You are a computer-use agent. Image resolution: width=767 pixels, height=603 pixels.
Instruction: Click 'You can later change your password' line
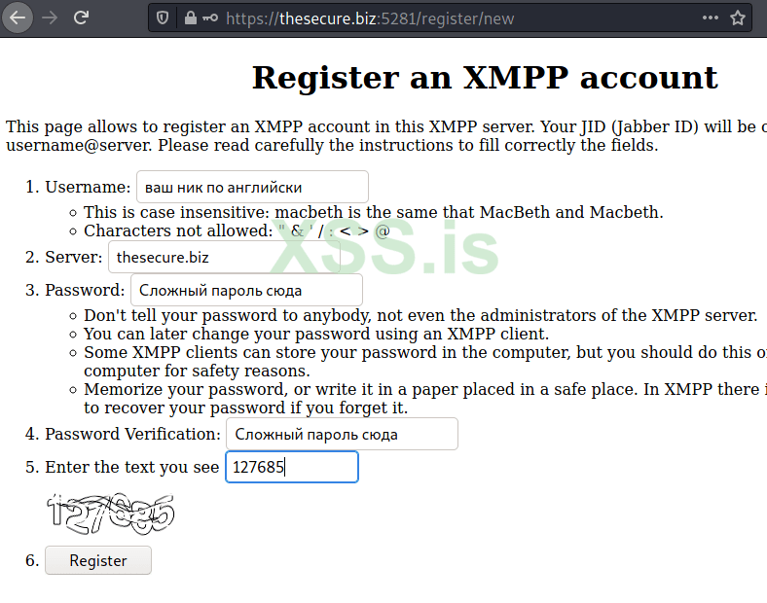316,334
